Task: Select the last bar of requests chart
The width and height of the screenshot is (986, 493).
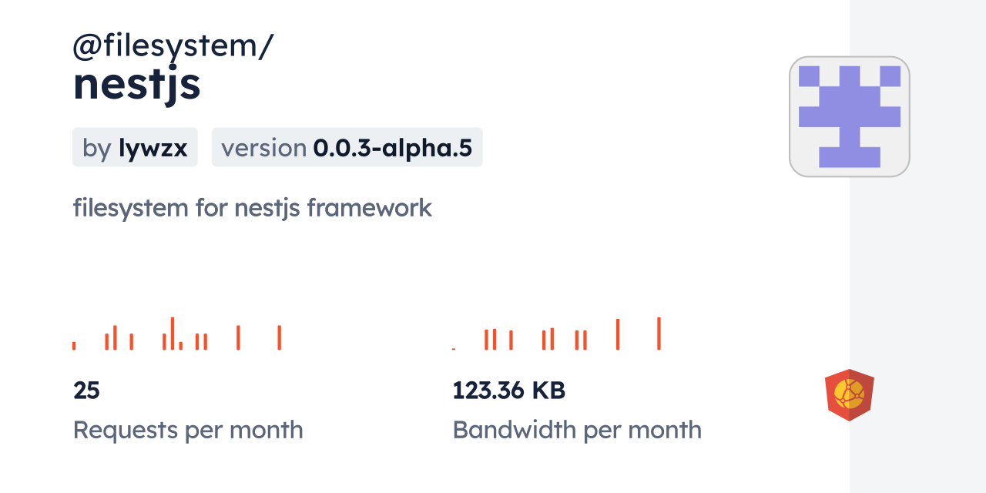Action: (x=279, y=337)
